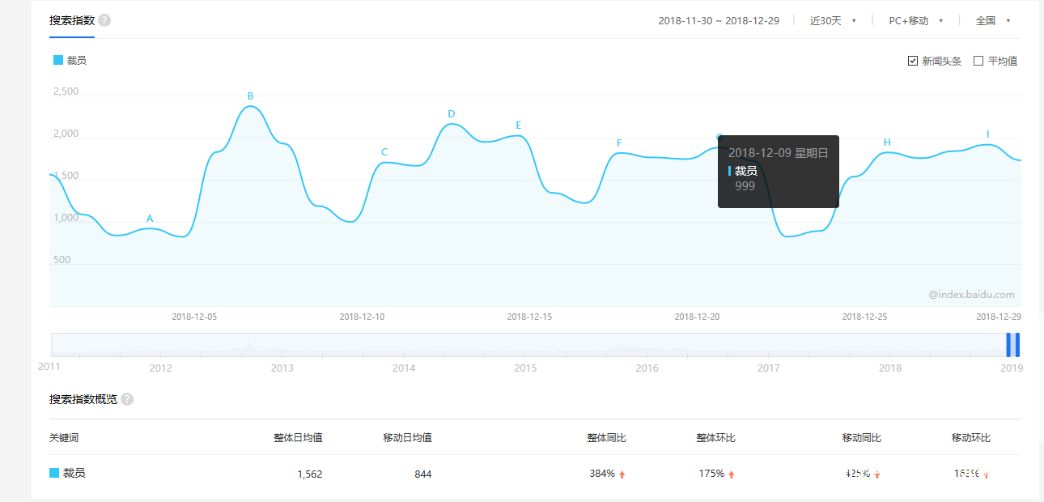Screen dimensions: 1044x502
Task: Open date range 2018-11-30 ~ 2018-12-29 picker
Action: tap(719, 20)
